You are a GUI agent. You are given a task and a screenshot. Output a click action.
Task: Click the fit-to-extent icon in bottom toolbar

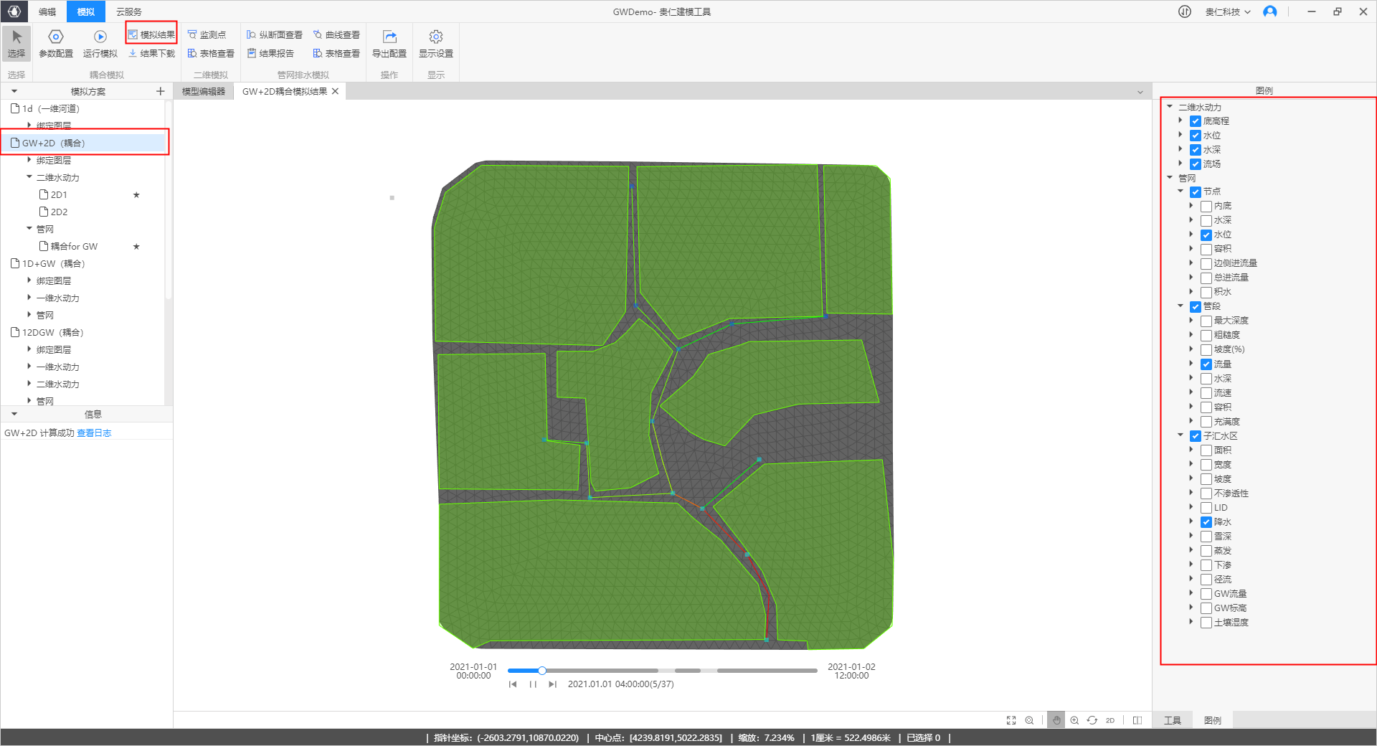pyautogui.click(x=1011, y=720)
